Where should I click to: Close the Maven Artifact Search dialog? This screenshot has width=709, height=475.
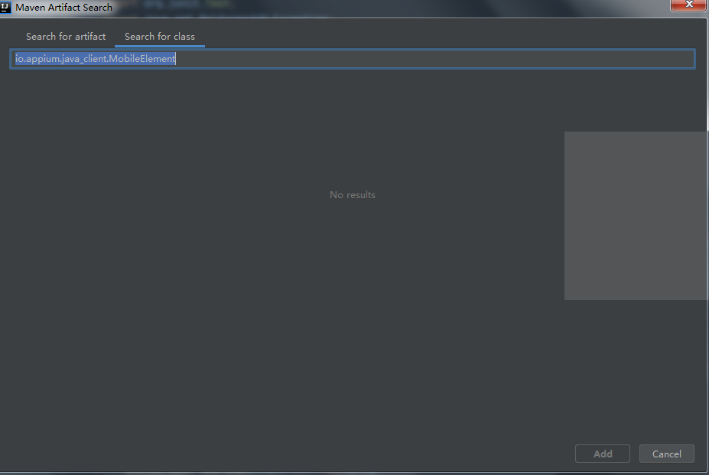[688, 6]
